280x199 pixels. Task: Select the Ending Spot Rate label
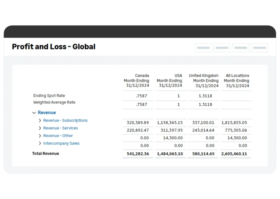(x=49, y=96)
